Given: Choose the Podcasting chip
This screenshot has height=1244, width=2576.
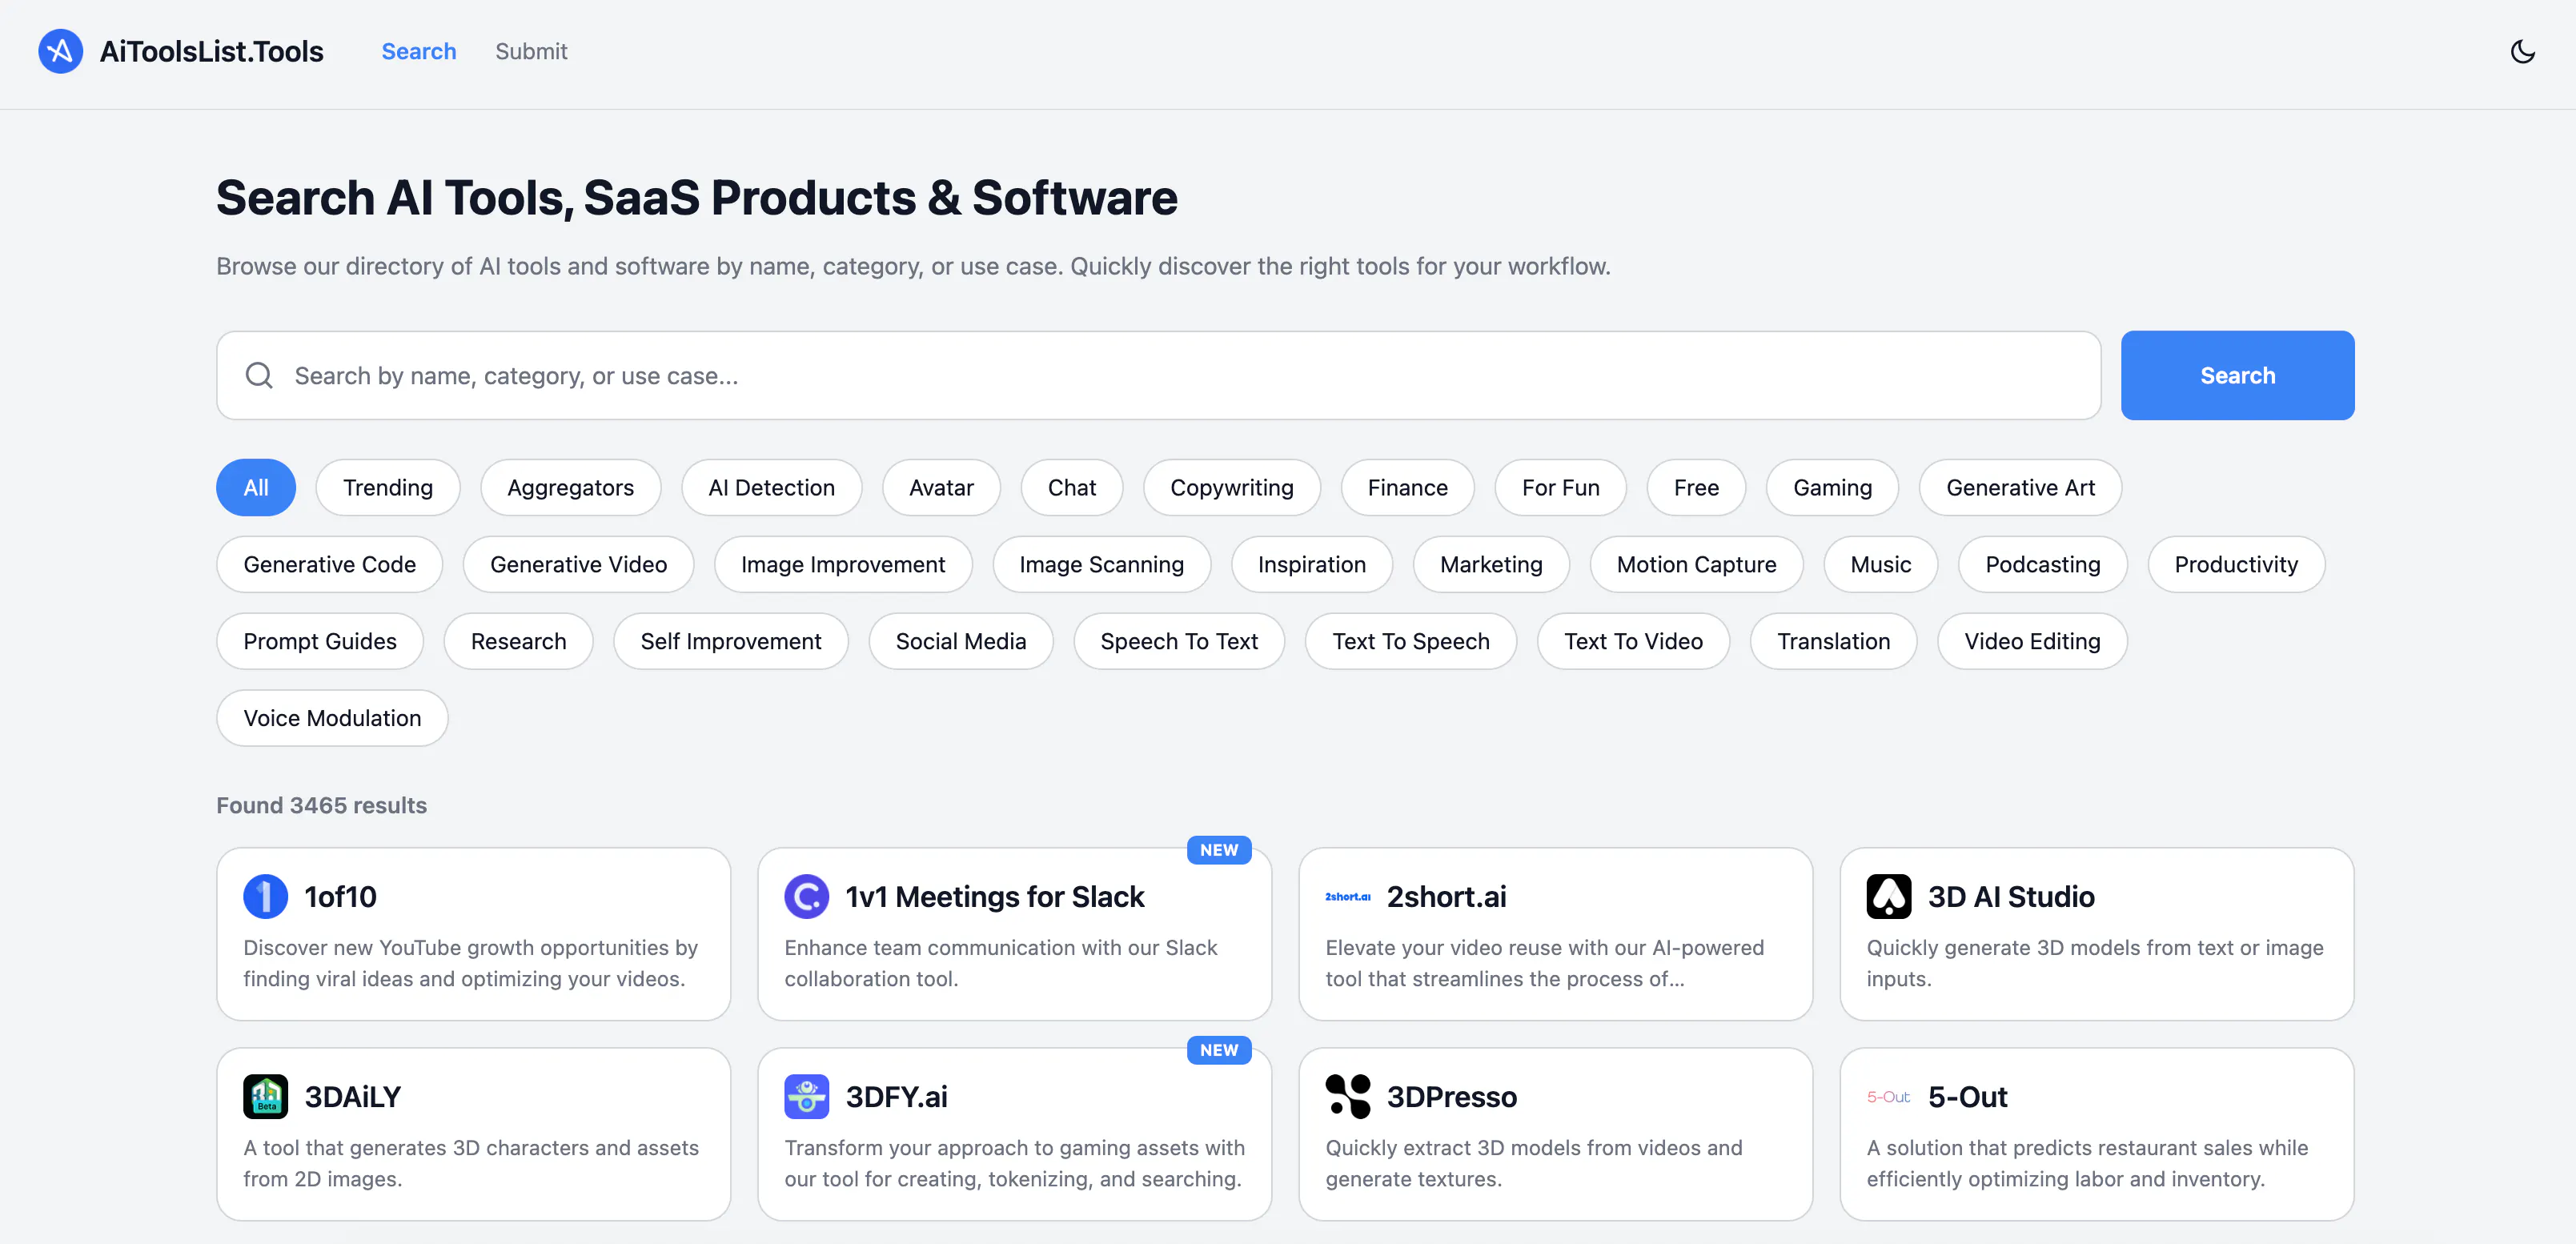Looking at the screenshot, I should 2042,564.
